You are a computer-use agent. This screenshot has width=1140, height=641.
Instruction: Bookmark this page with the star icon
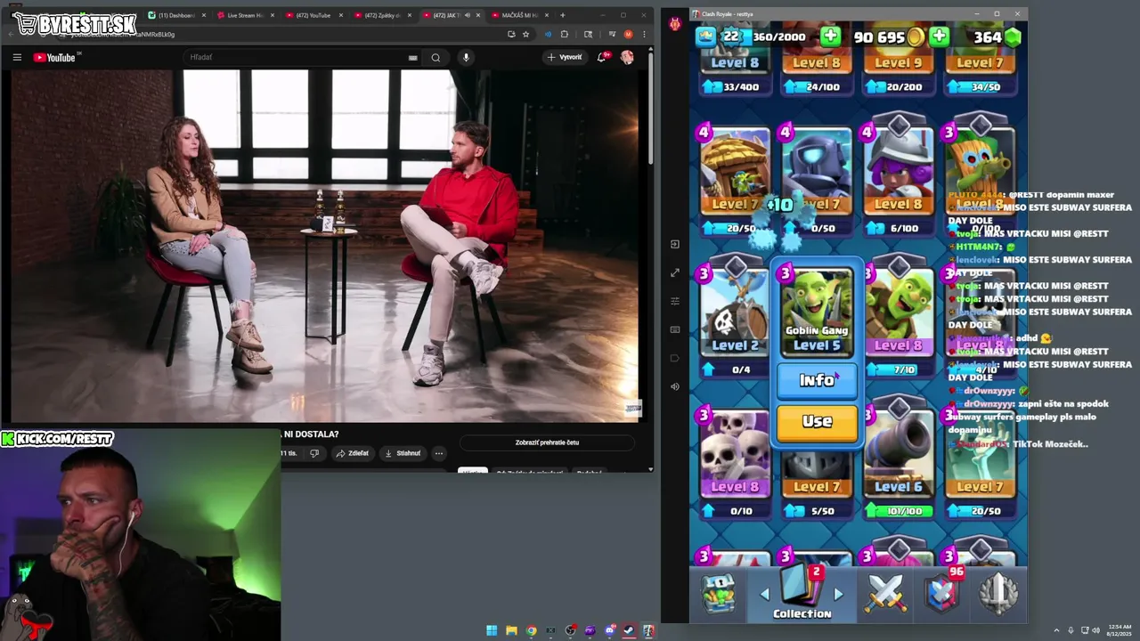coord(526,34)
